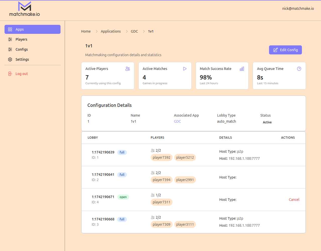This screenshot has width=321, height=251.
Task: Click the open status badge on lobby 1:1742190671
Action: (x=123, y=197)
